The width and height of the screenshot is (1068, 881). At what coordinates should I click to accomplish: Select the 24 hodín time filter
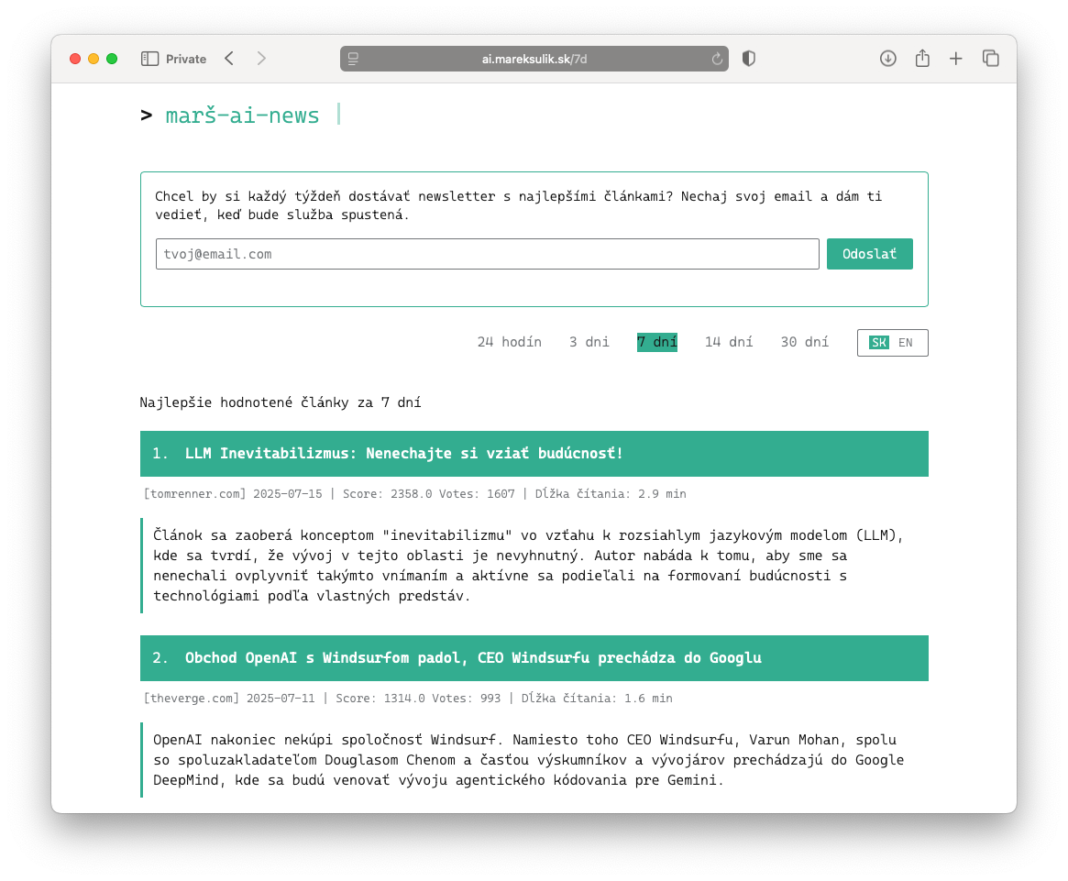click(510, 342)
